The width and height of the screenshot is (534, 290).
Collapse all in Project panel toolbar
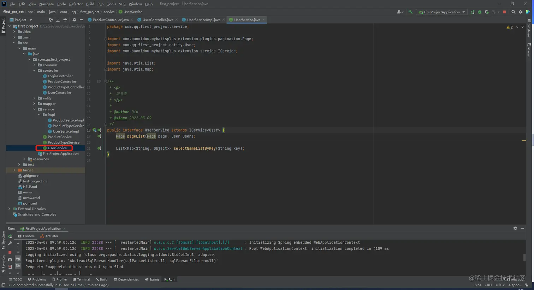coord(65,20)
